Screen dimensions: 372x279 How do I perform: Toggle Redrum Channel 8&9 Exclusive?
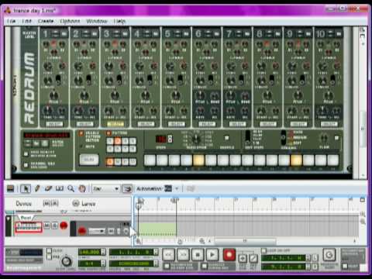click(x=26, y=165)
